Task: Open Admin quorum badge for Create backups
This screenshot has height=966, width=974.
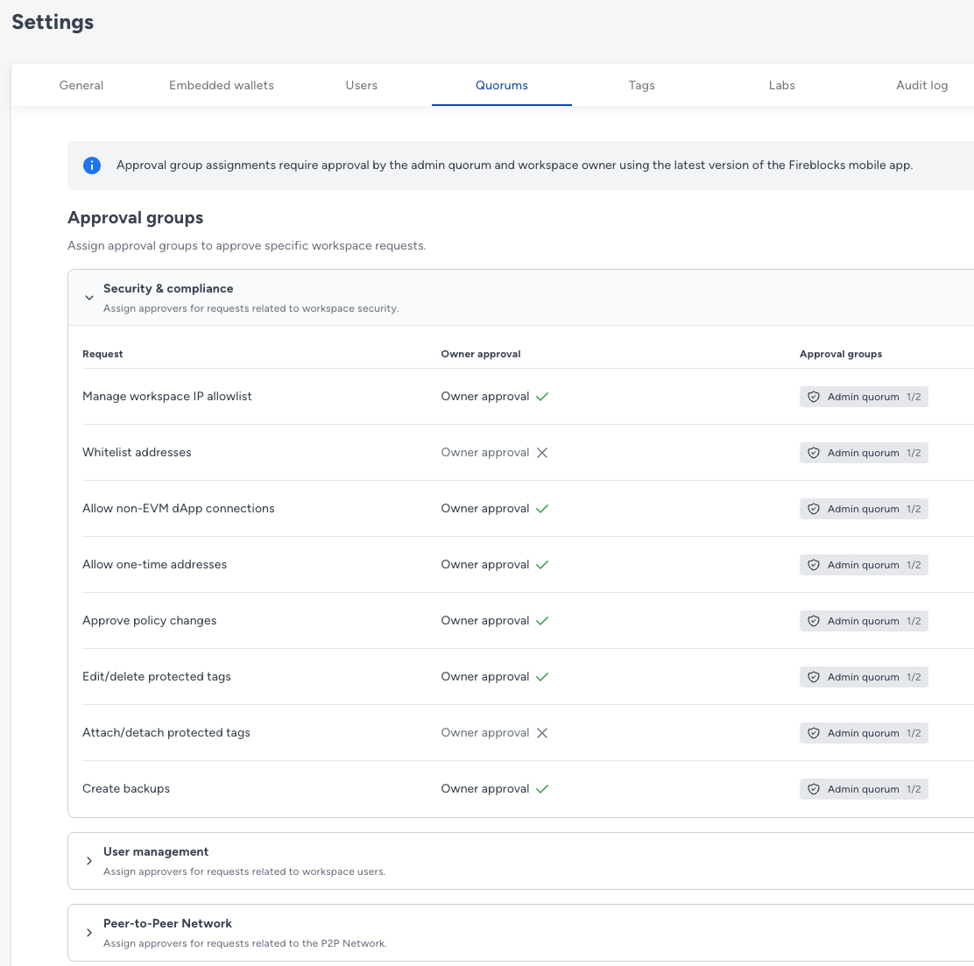Action: click(x=864, y=789)
